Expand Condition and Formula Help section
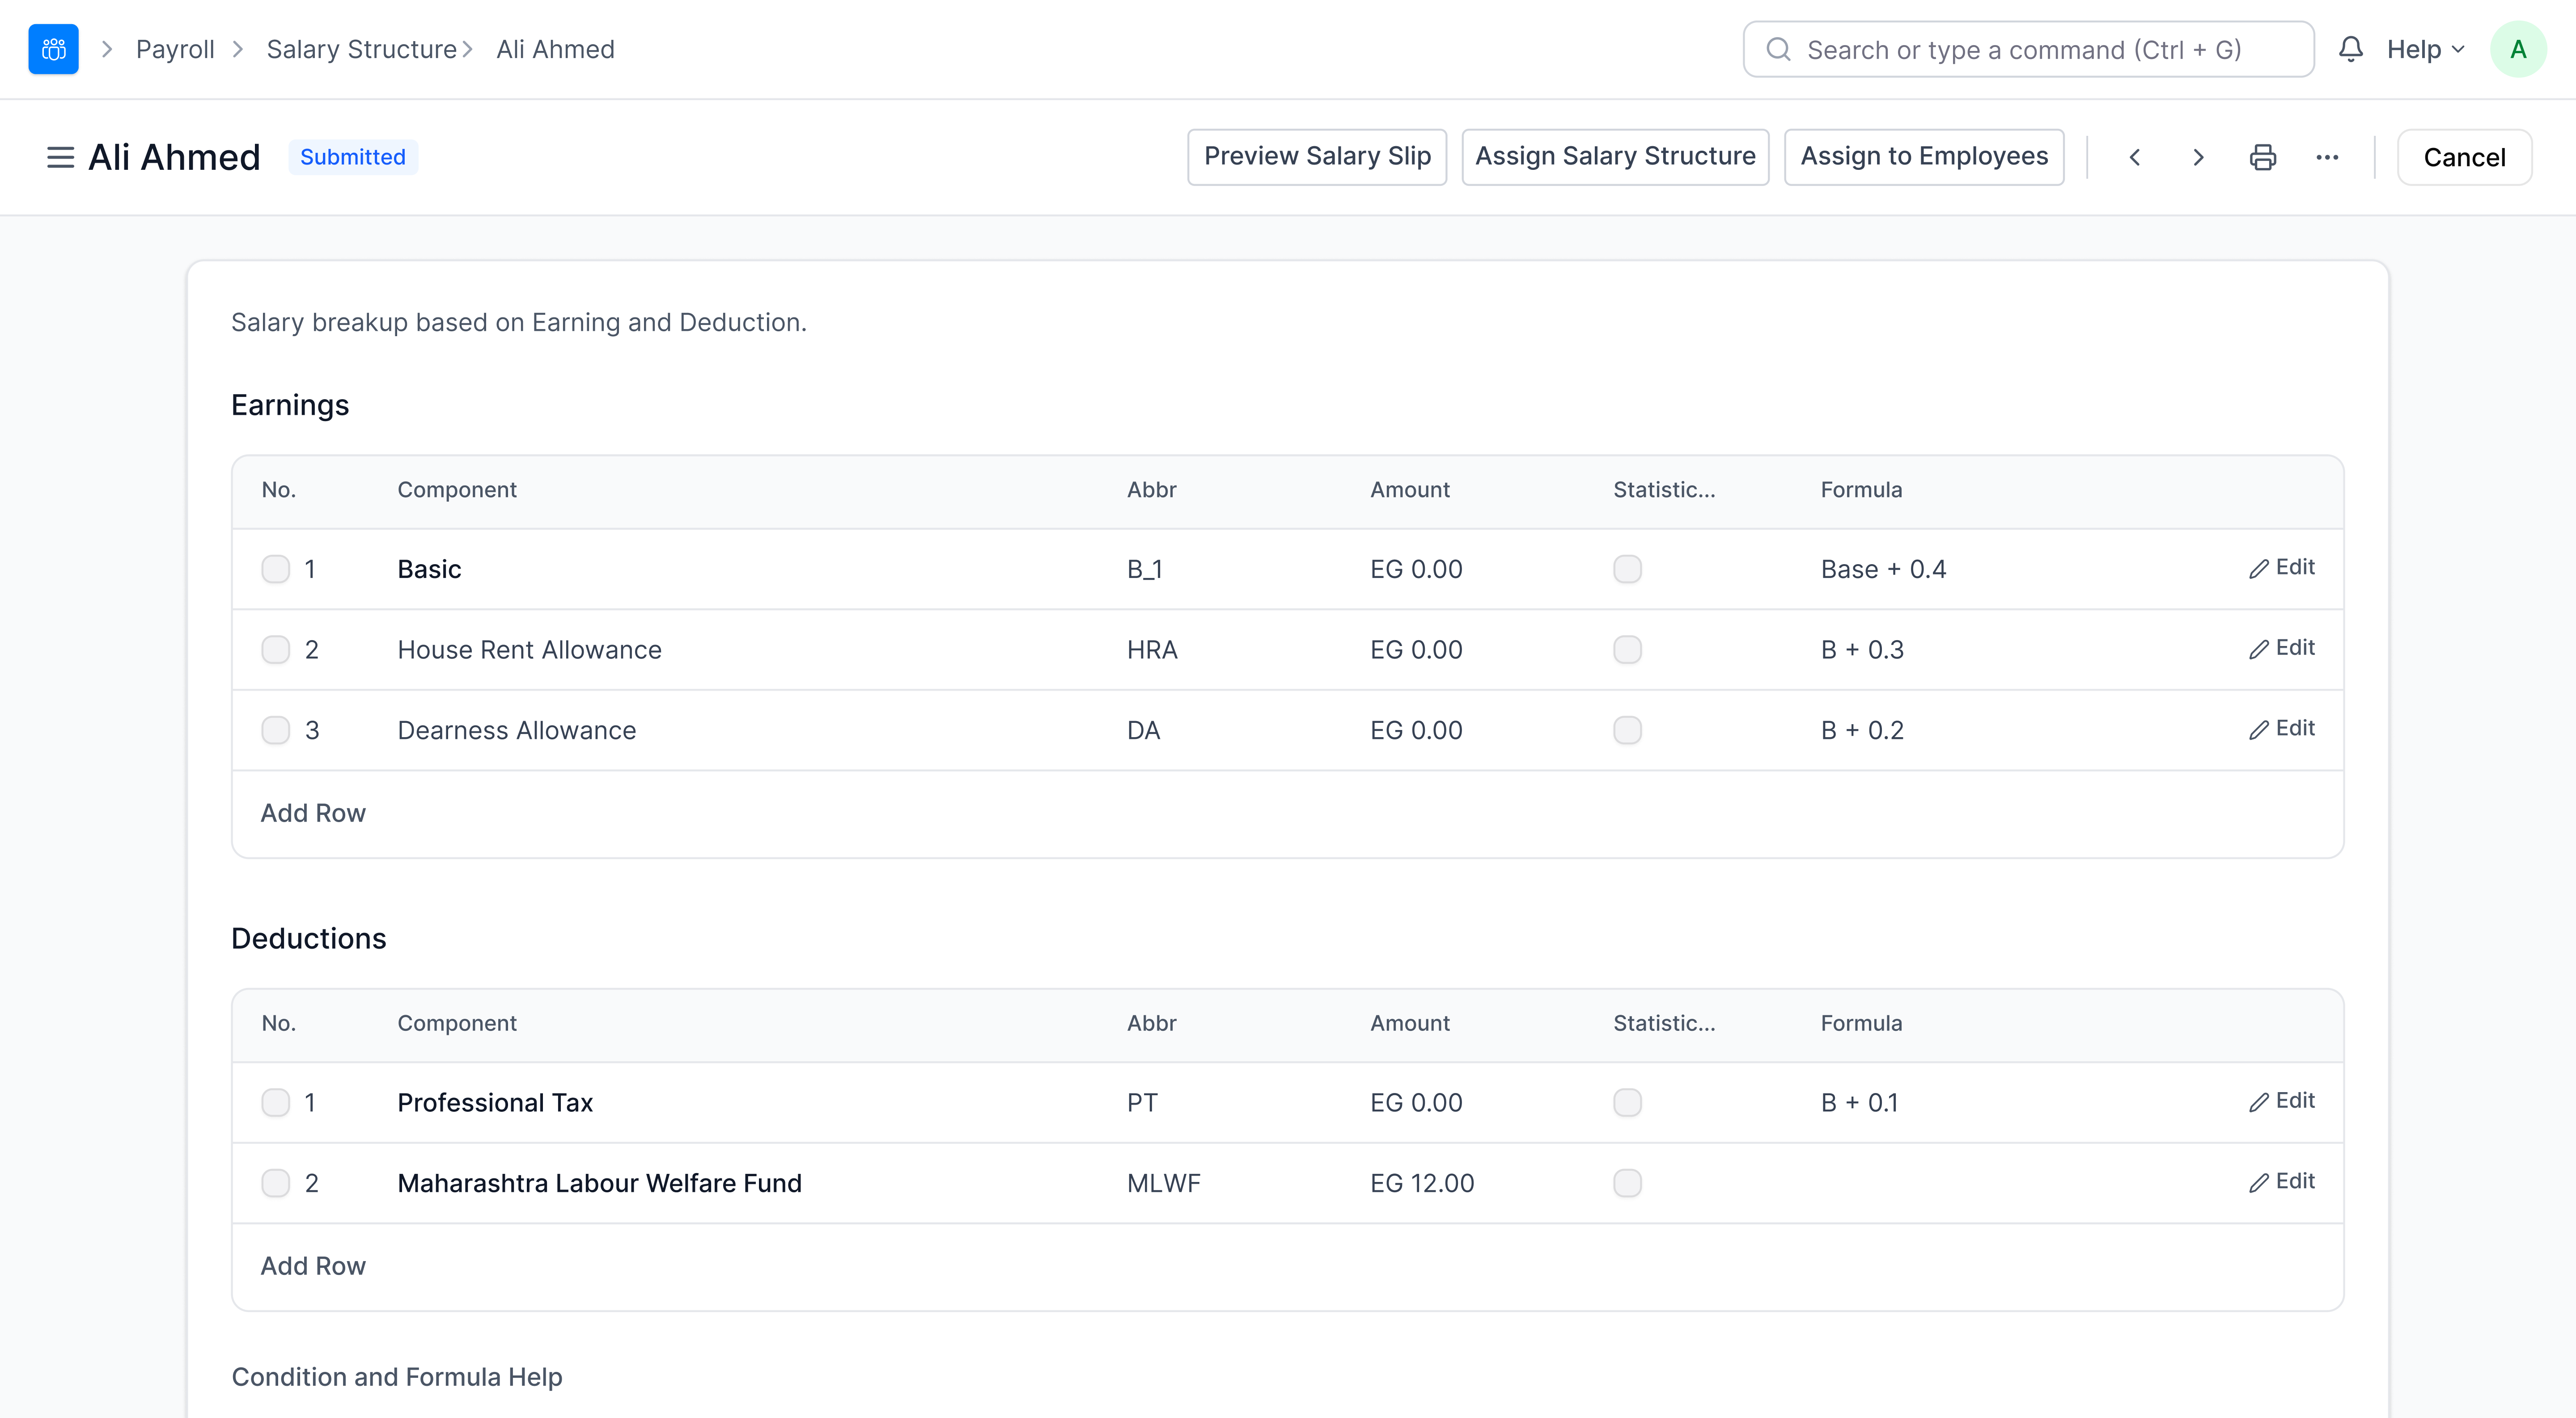The height and width of the screenshot is (1418, 2576). point(397,1377)
